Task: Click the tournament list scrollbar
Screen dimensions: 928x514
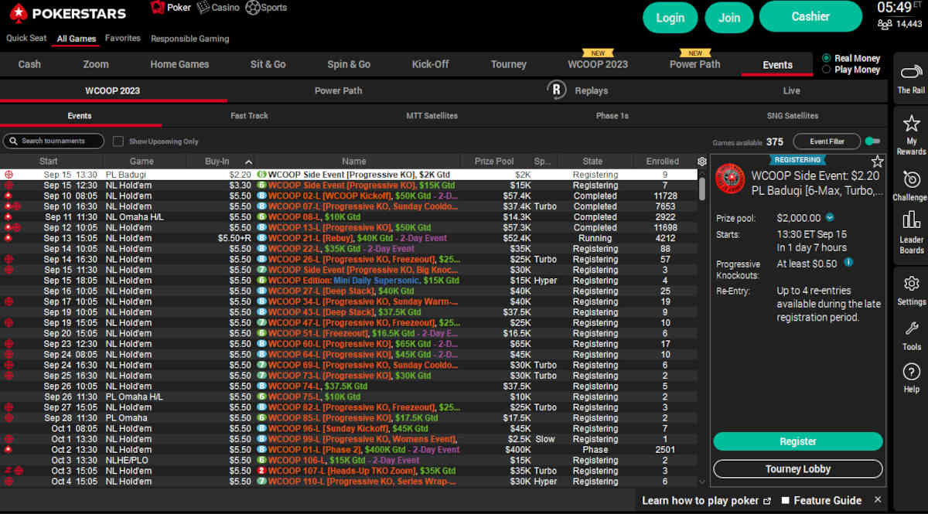Action: (702, 189)
